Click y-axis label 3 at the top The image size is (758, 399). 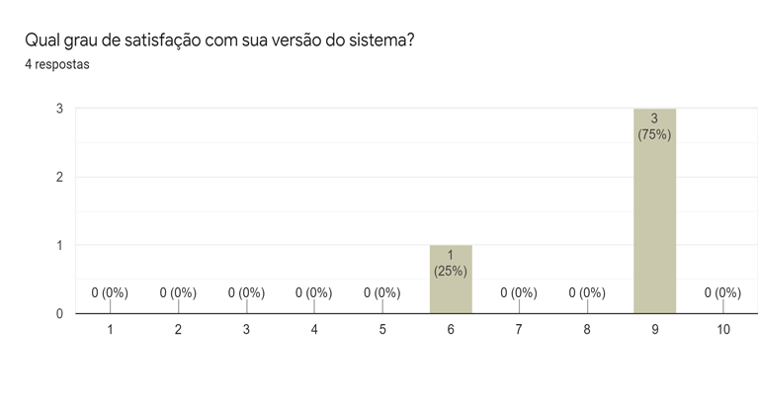tap(60, 109)
